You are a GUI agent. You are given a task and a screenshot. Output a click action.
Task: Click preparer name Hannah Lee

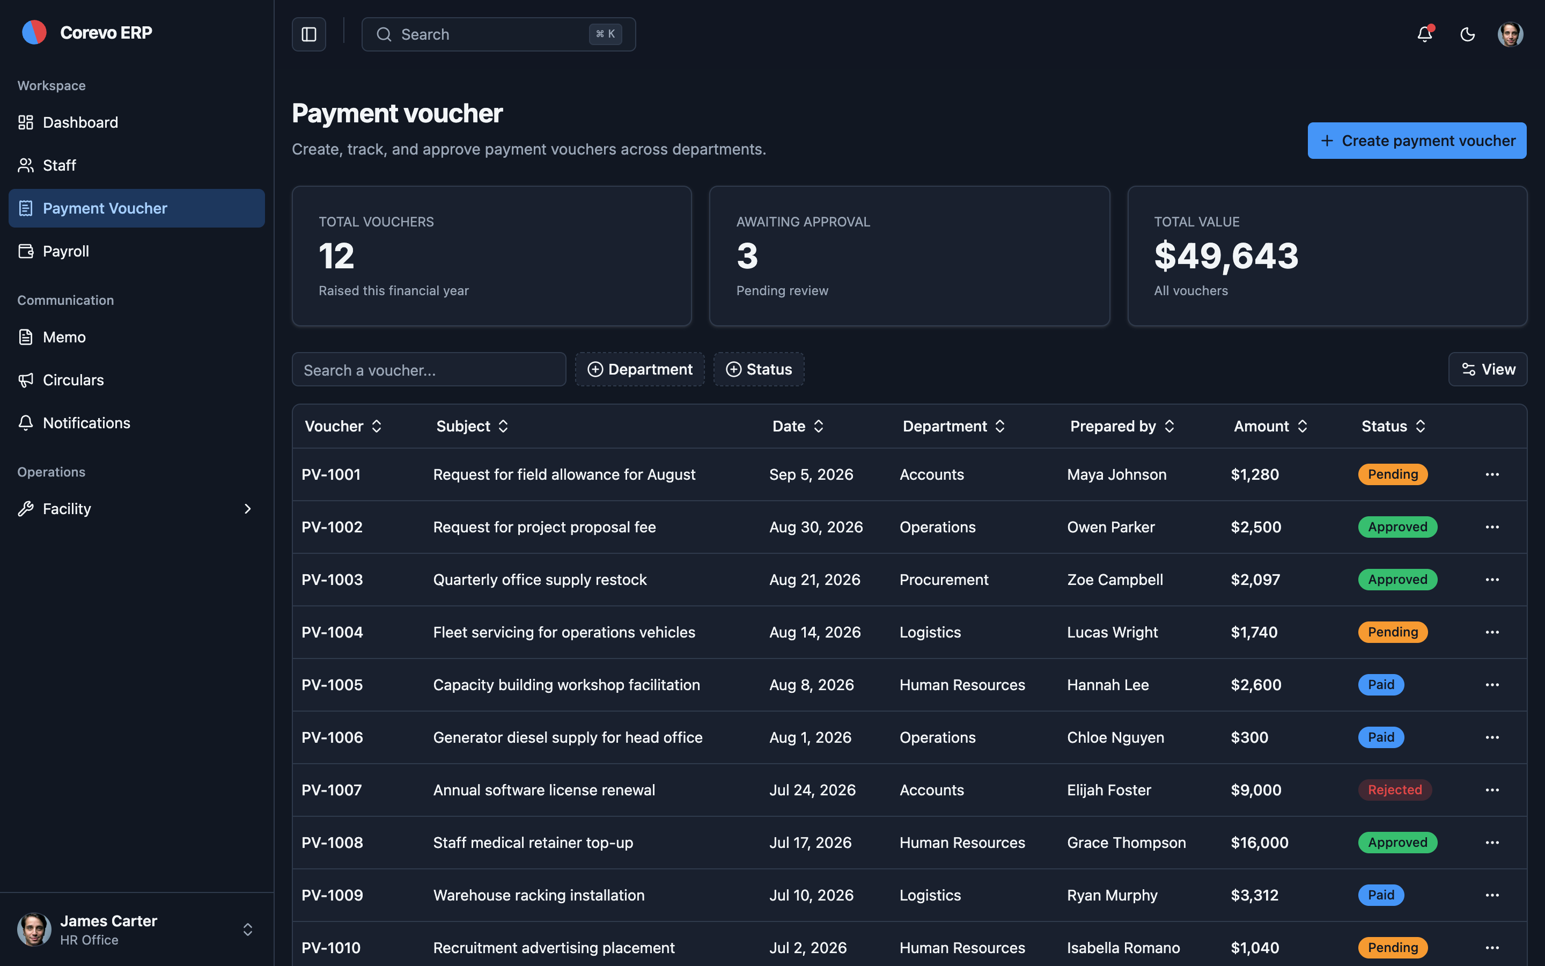(x=1108, y=685)
